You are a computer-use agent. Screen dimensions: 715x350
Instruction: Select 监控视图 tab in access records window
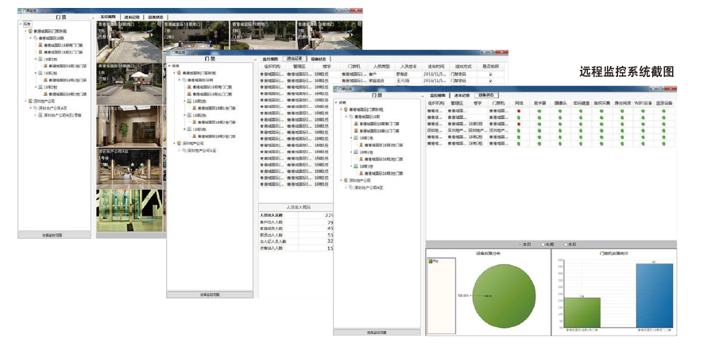[270, 59]
